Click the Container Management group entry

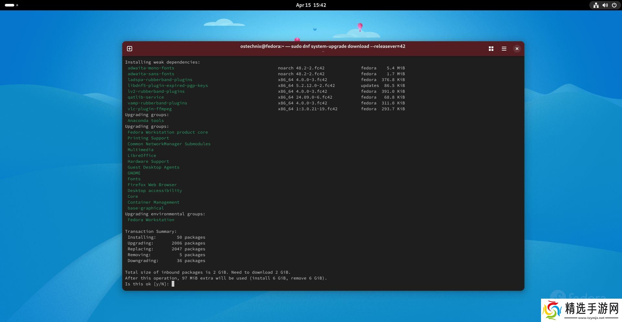[x=153, y=202]
